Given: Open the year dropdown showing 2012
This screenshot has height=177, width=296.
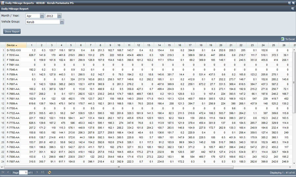Looking at the screenshot, I should [59, 16].
